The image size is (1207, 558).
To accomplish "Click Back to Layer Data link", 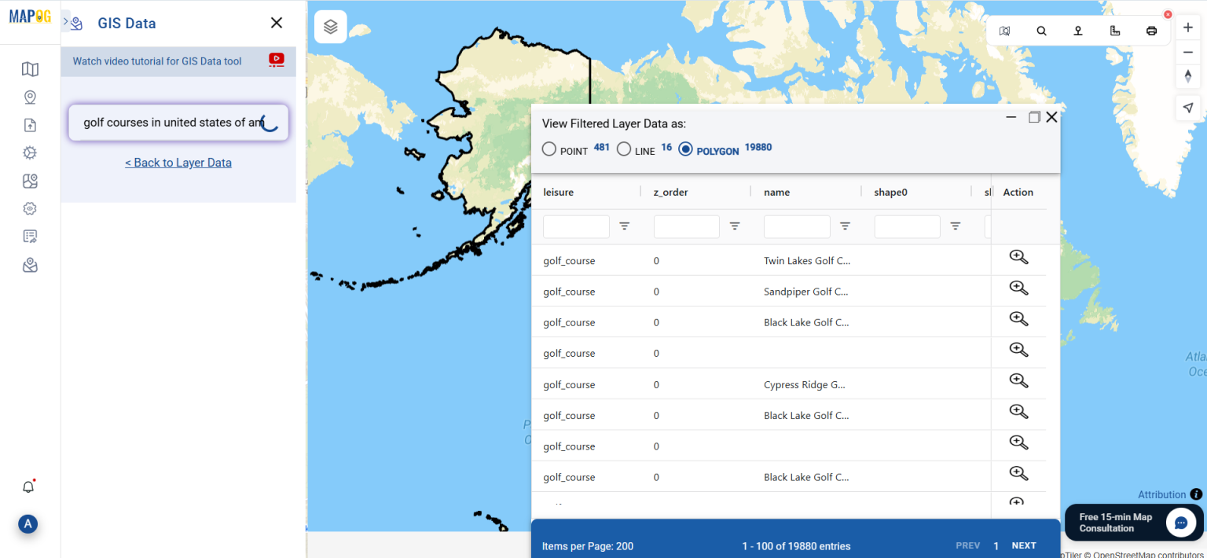I will point(178,162).
